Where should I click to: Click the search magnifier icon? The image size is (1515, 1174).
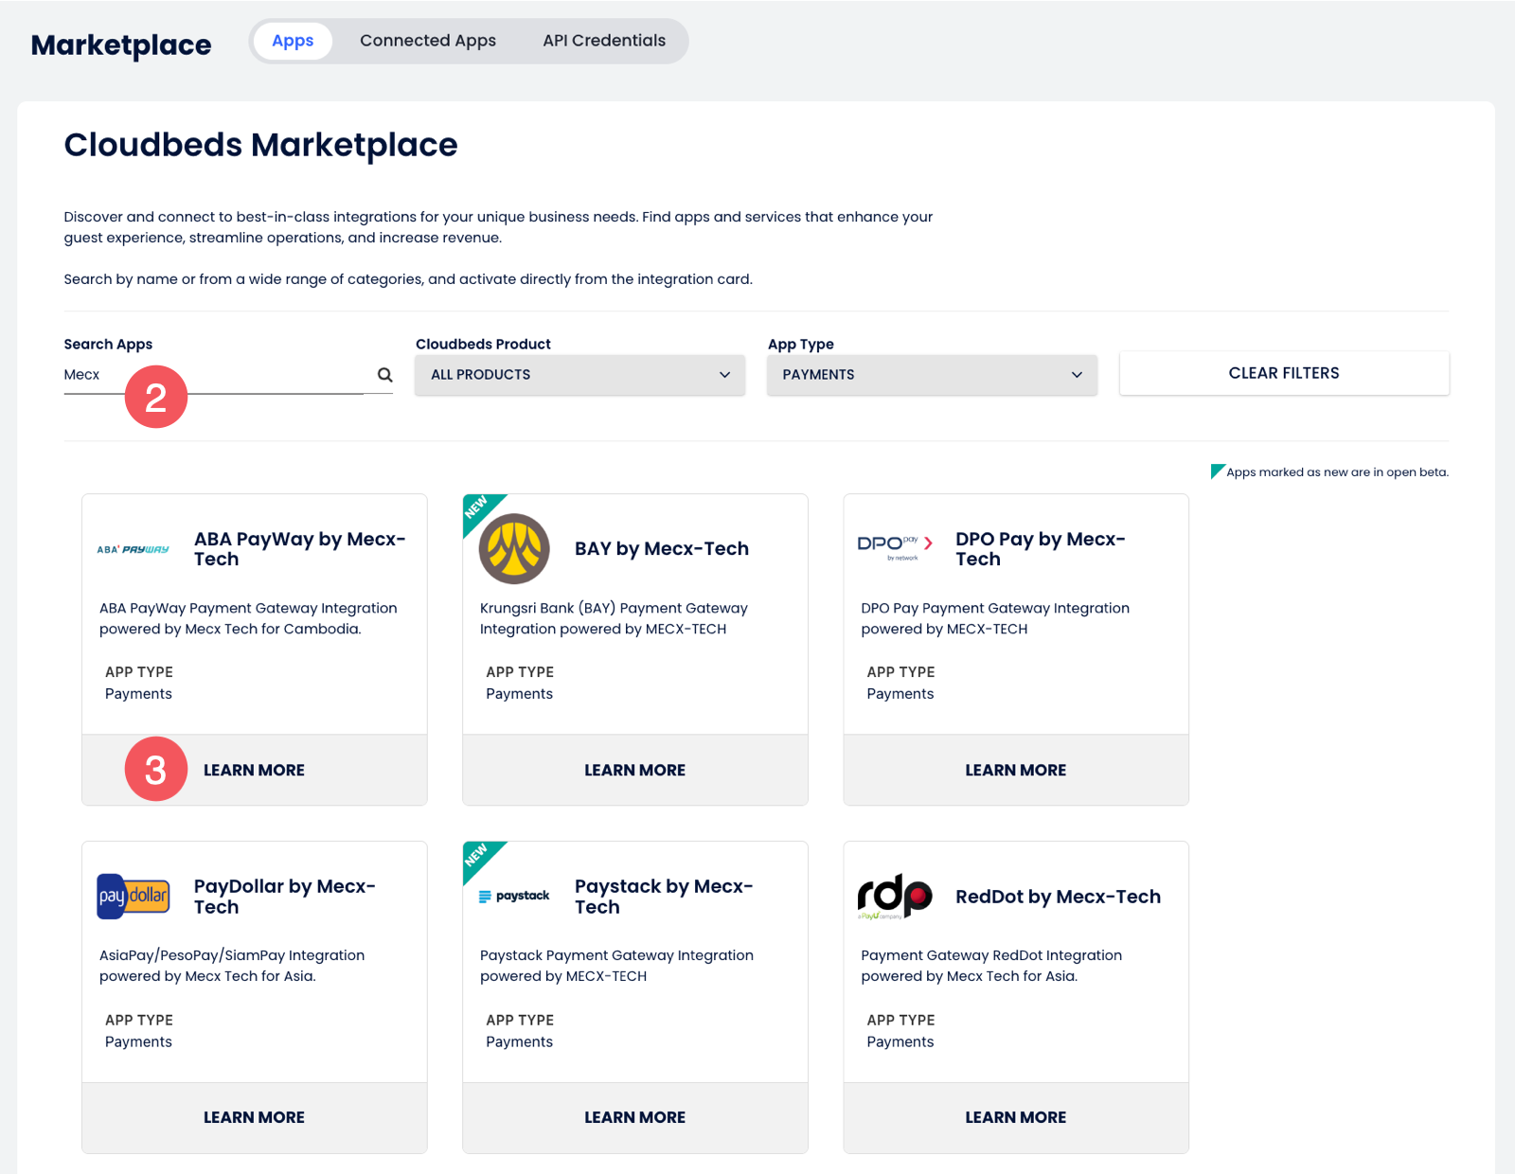point(384,375)
